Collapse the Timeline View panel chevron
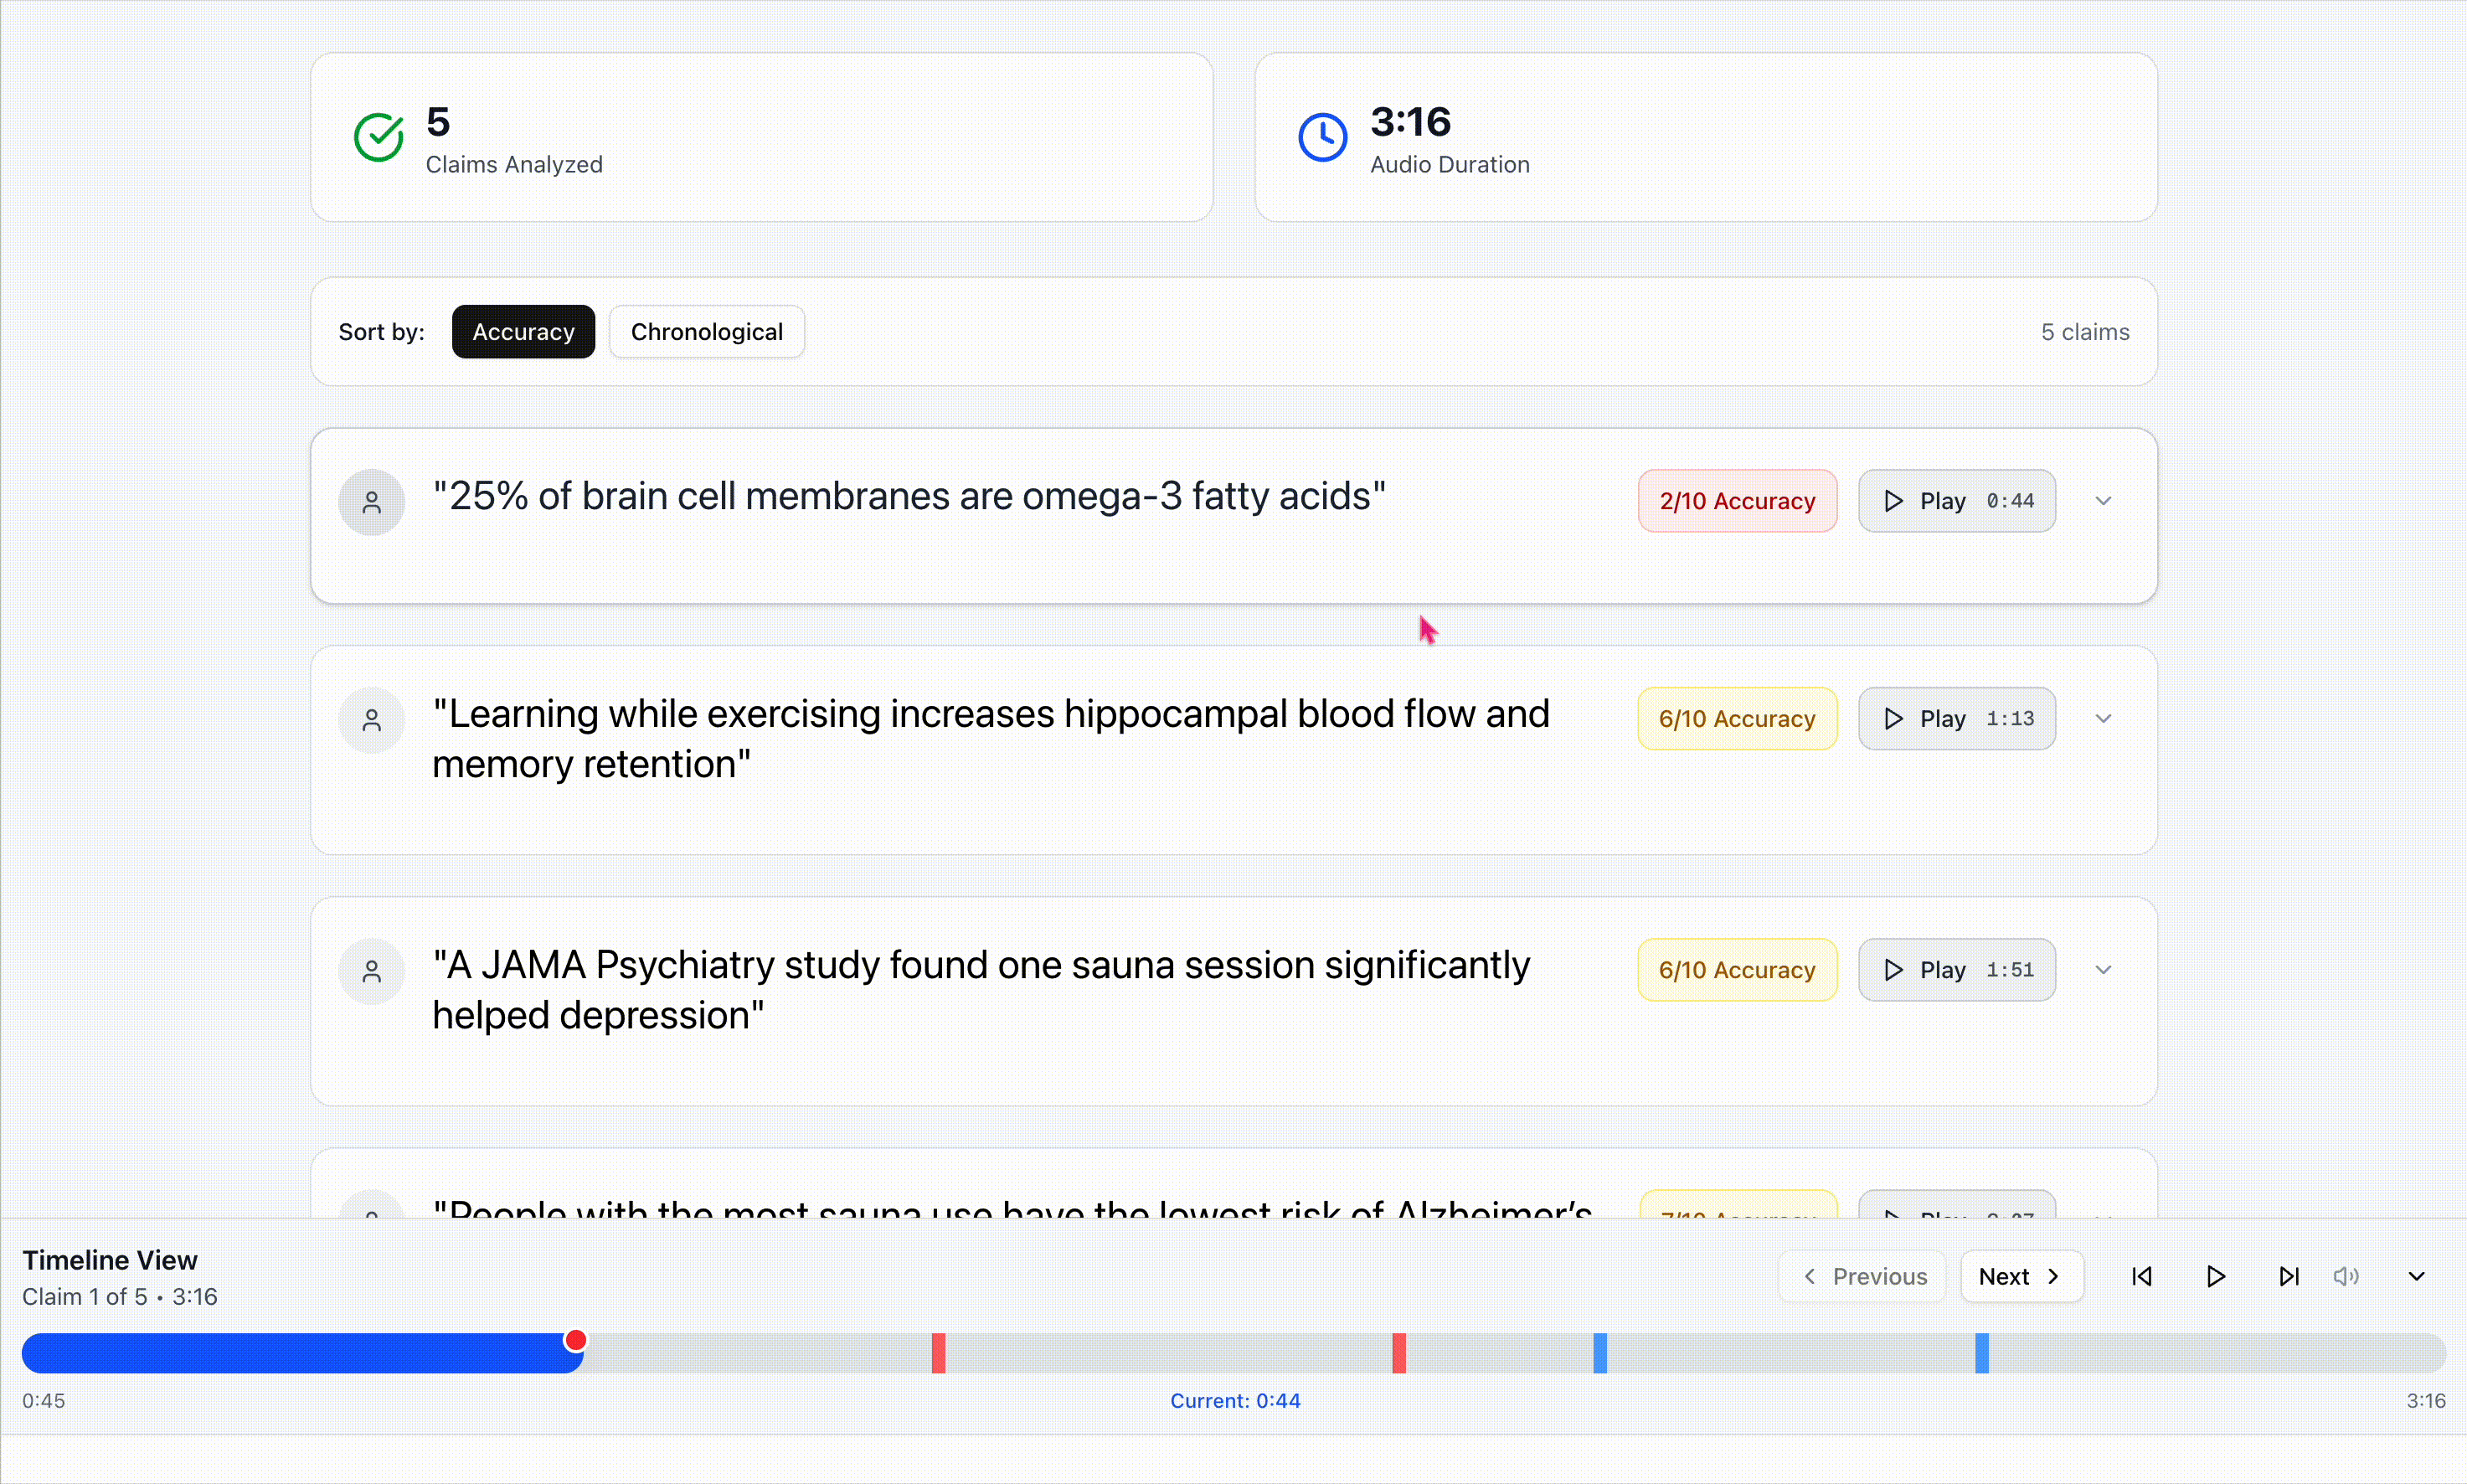 coord(2417,1277)
